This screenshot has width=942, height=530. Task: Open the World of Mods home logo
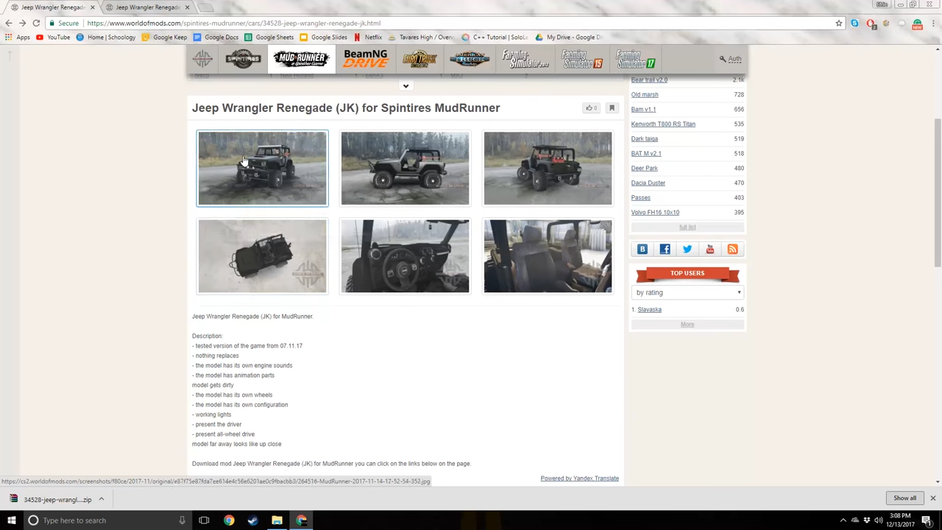point(202,59)
